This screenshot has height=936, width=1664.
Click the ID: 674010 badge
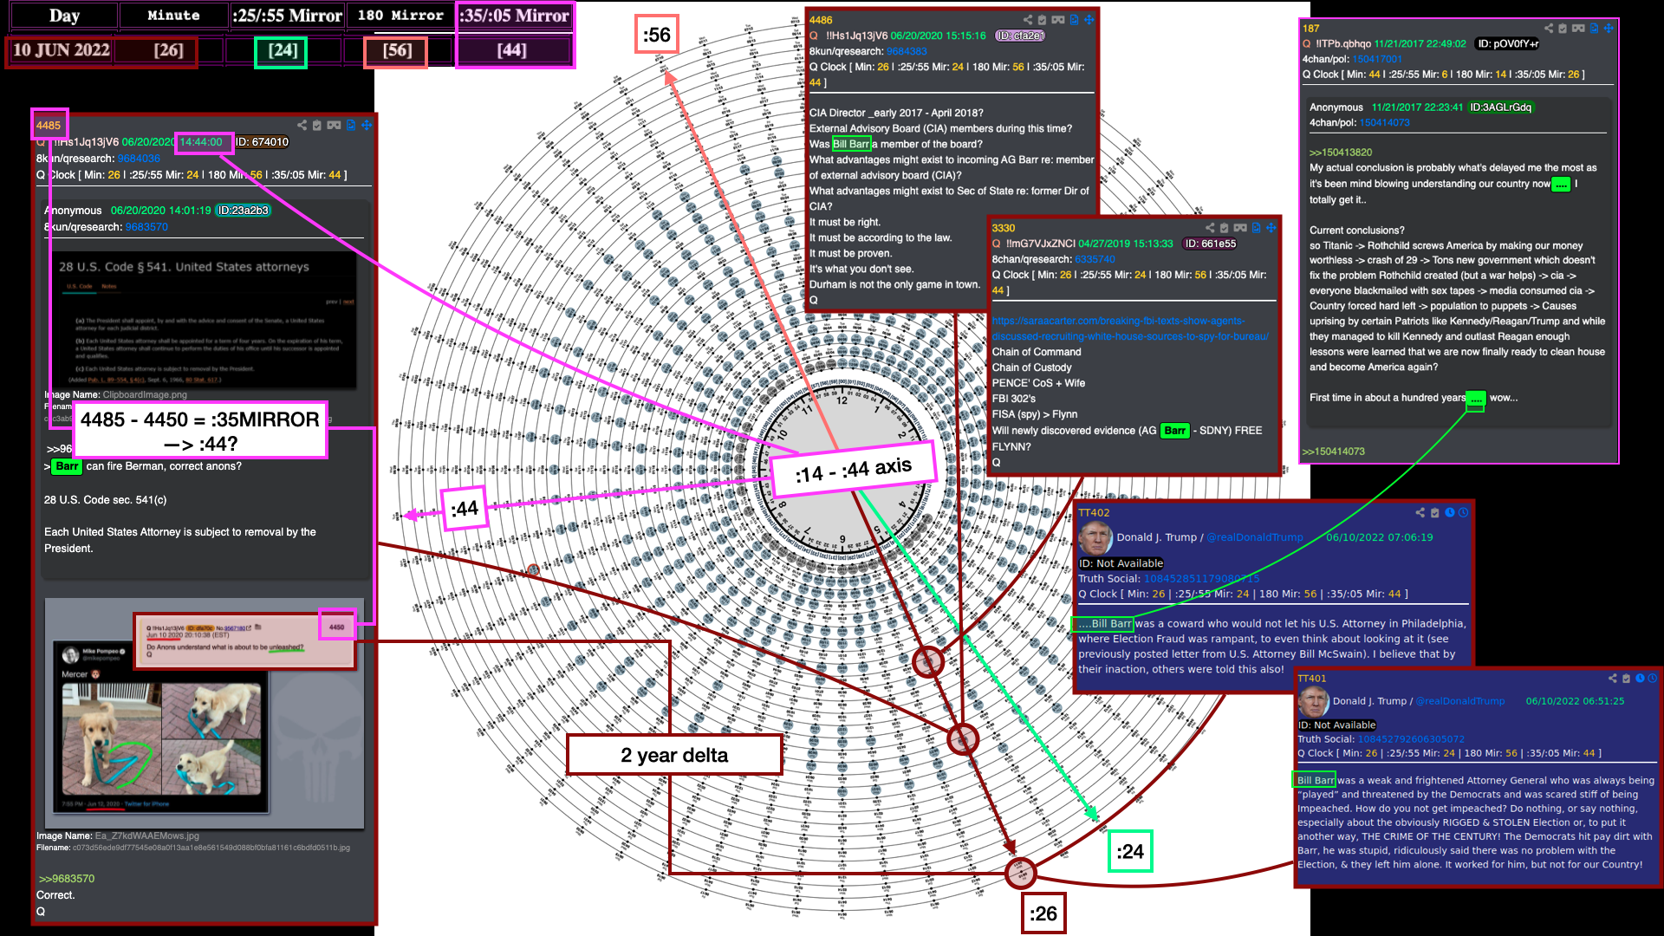(x=263, y=142)
